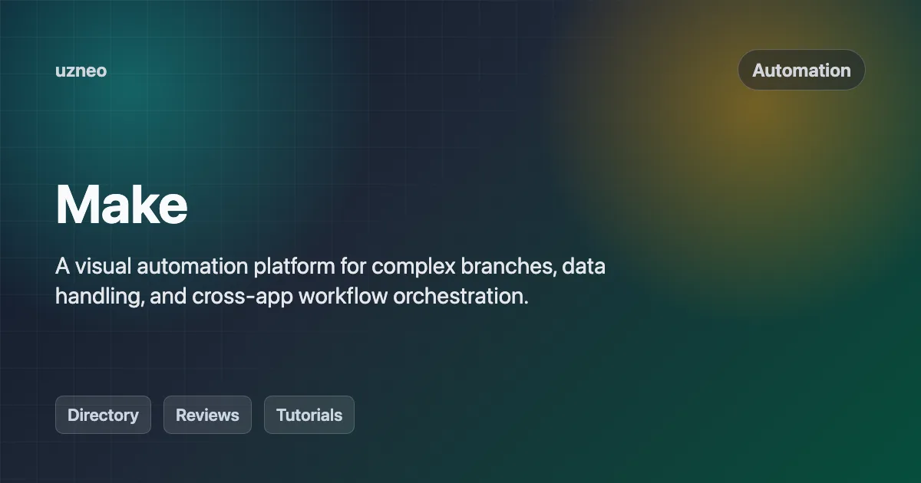
Task: Open the Directory tag
Action: coord(103,415)
